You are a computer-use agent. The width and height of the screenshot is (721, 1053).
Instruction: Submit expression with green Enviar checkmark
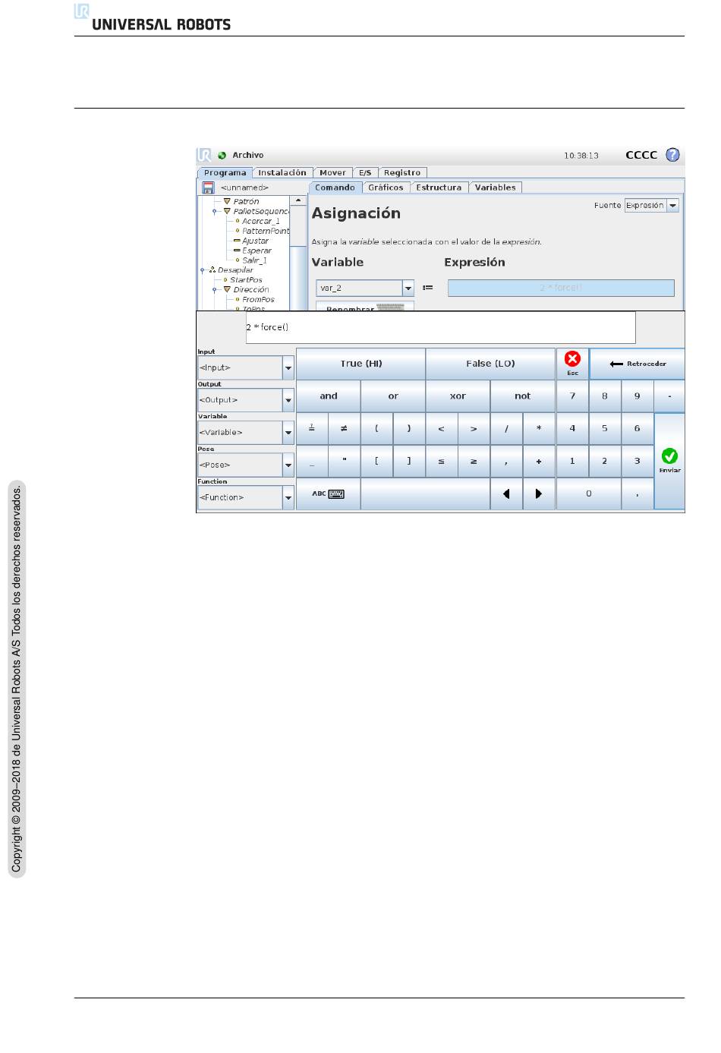(x=669, y=461)
